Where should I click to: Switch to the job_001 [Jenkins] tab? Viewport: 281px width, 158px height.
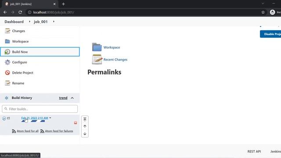coord(30,4)
